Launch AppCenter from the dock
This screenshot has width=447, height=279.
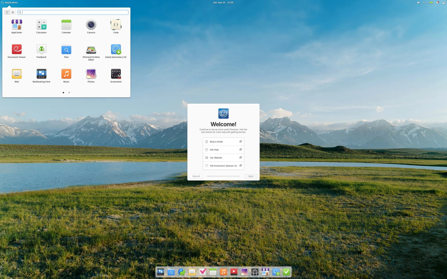tap(265, 272)
